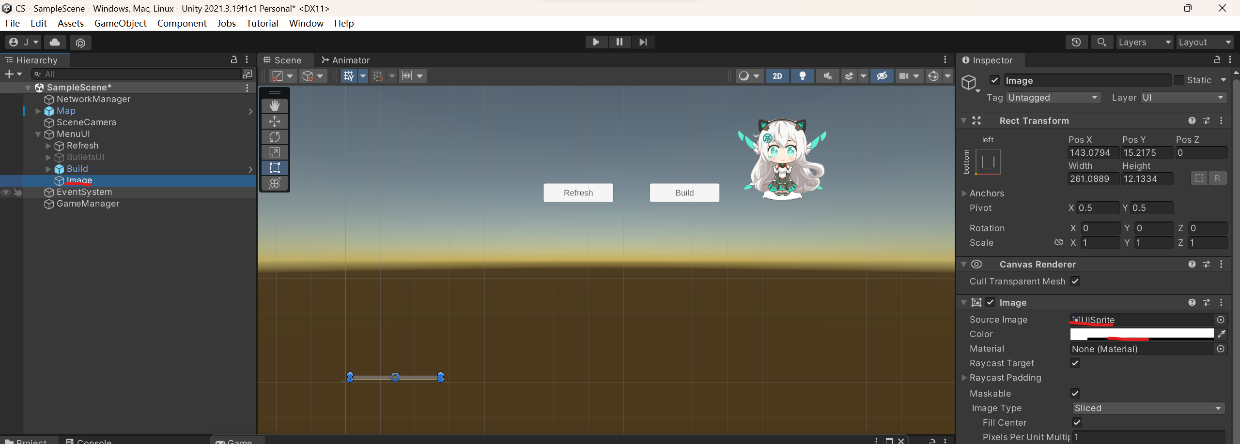Toggle scene audio mute icon
The image size is (1240, 444).
click(x=828, y=76)
